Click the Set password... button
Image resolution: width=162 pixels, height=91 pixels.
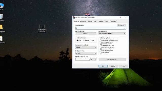(x=112, y=59)
